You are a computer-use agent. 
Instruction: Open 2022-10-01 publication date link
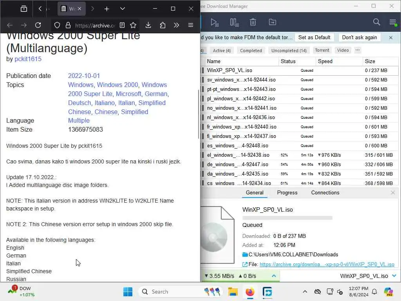[84, 76]
